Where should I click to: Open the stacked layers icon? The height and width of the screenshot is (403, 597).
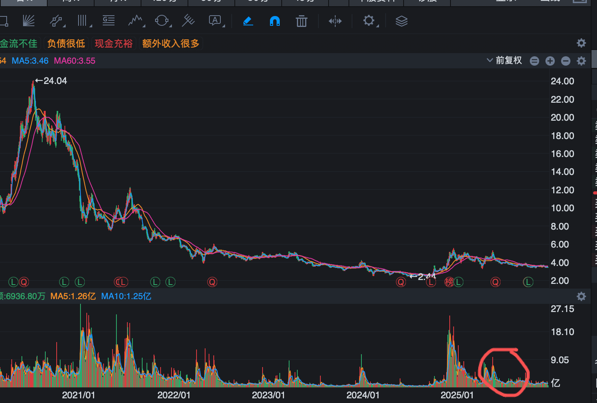tap(401, 21)
